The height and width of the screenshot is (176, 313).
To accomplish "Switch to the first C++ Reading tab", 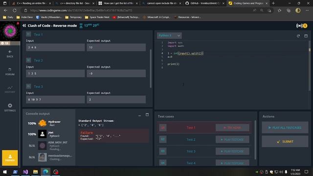I will 31,3.
